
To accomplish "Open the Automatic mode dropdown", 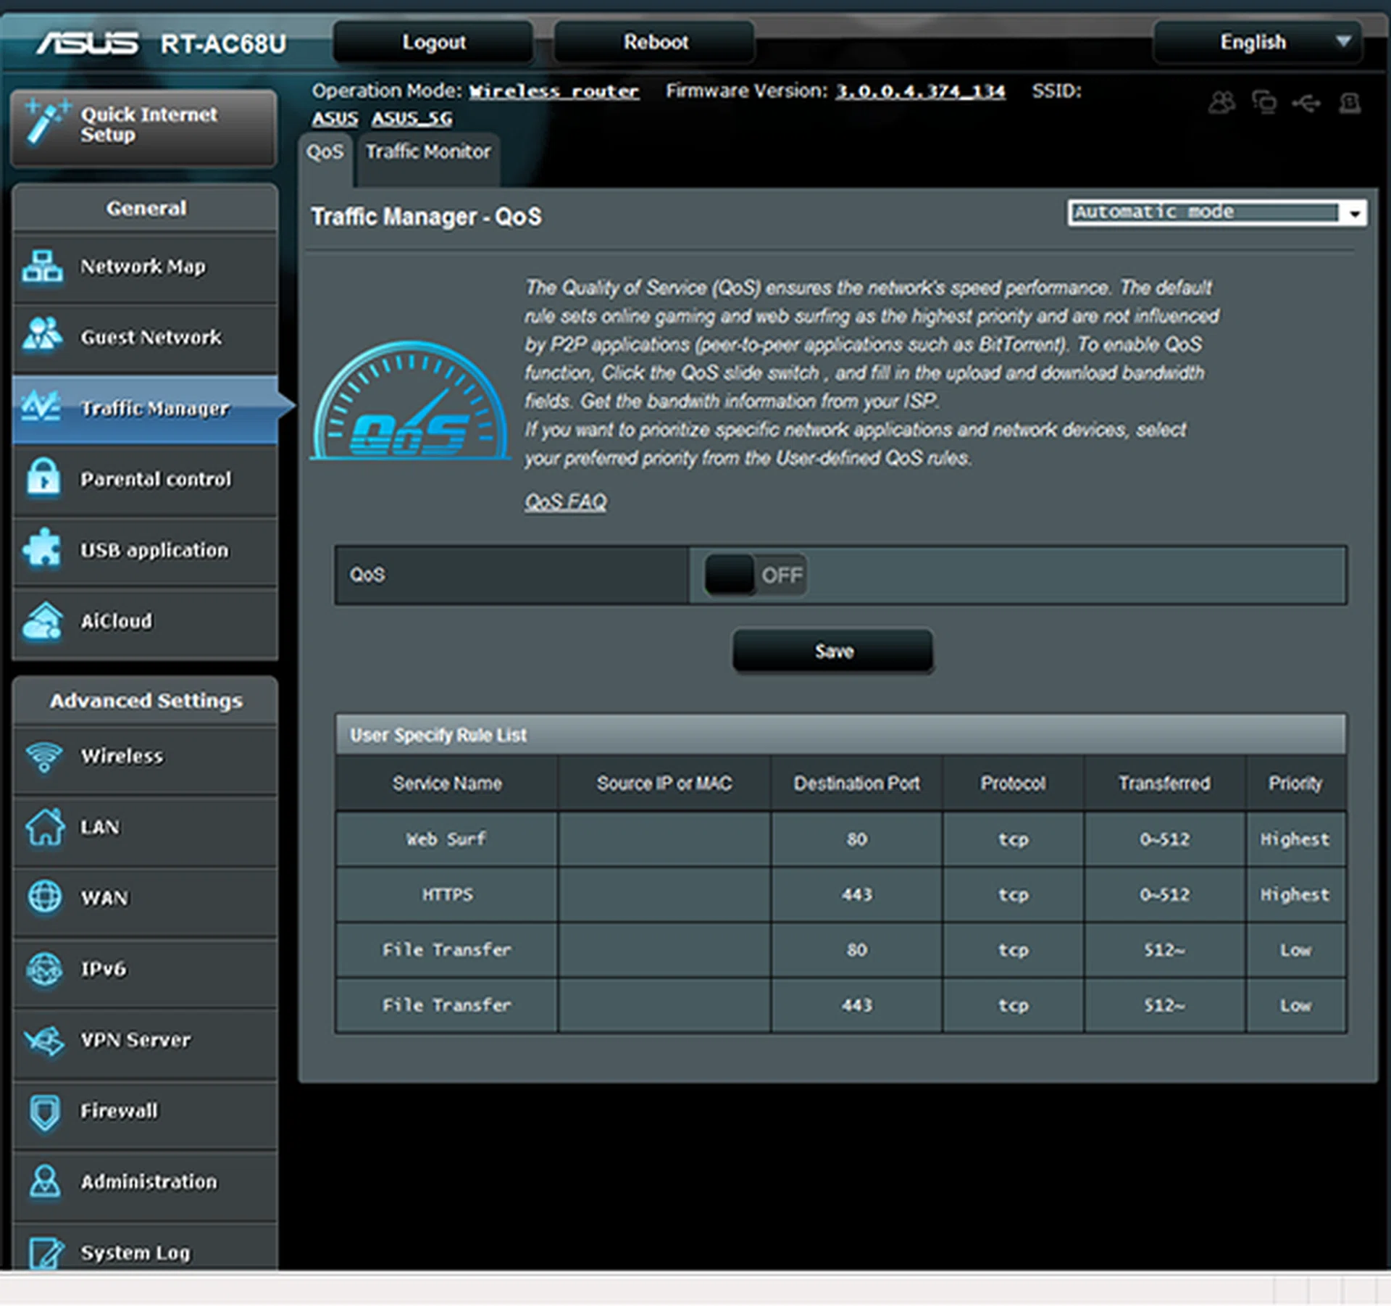I will pyautogui.click(x=1216, y=212).
